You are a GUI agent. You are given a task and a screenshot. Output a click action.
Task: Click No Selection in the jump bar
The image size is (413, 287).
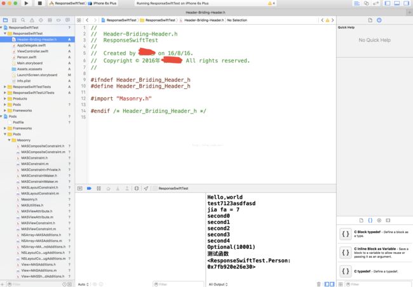237,20
